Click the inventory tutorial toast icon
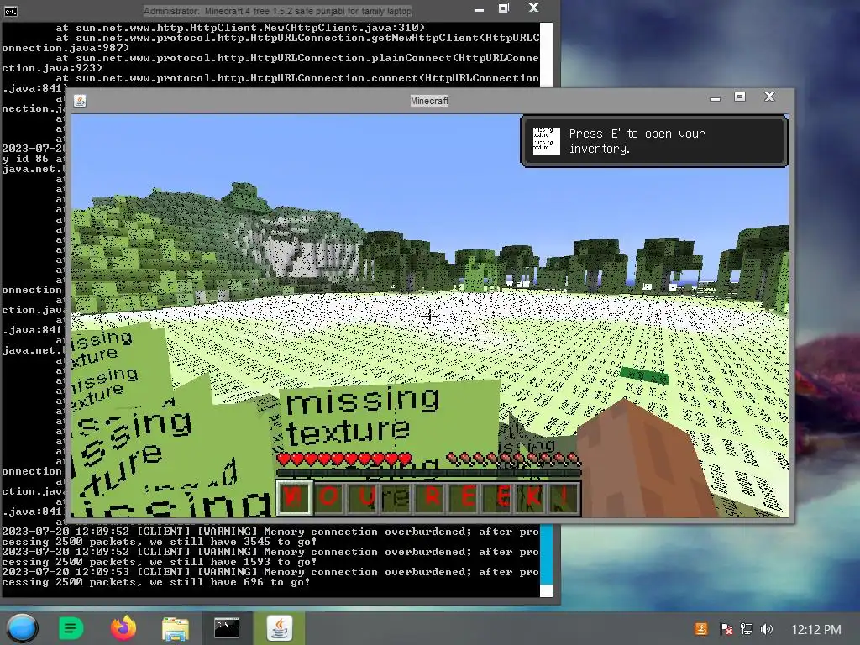Viewport: 860px width, 645px height. tap(546, 140)
